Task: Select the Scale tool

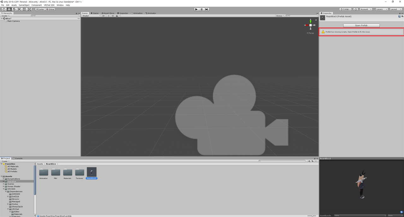Action: coord(19,9)
